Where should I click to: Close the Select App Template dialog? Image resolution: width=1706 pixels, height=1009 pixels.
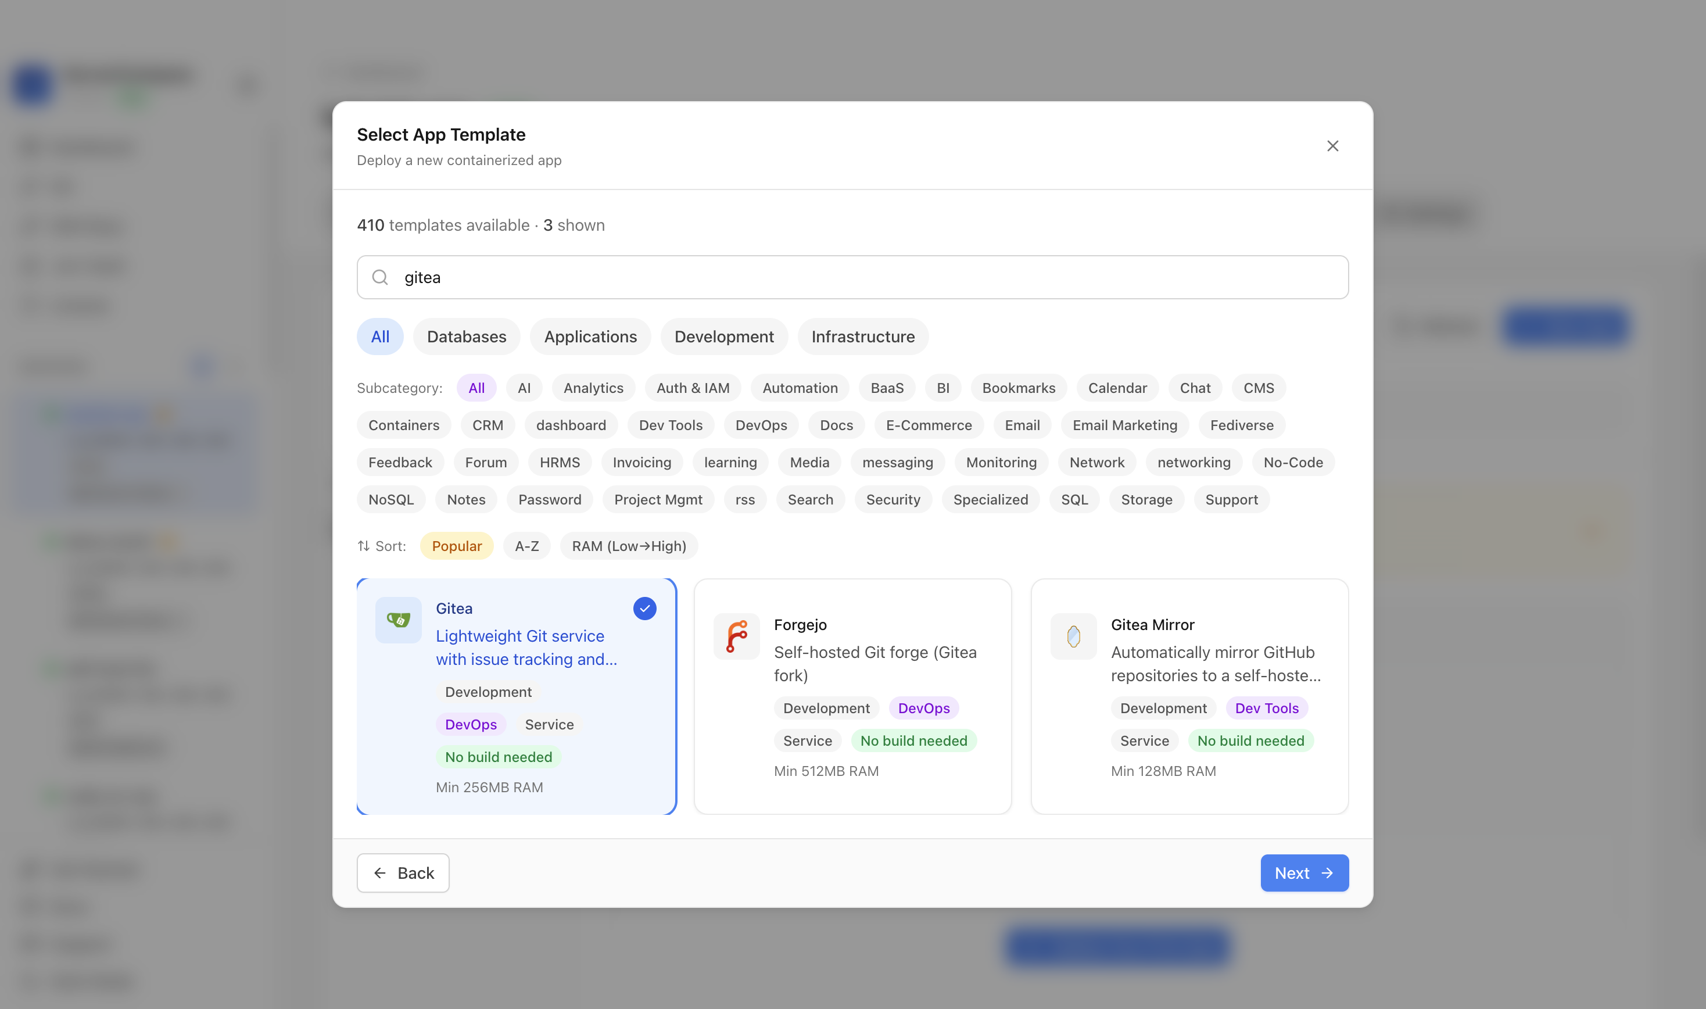1332,146
